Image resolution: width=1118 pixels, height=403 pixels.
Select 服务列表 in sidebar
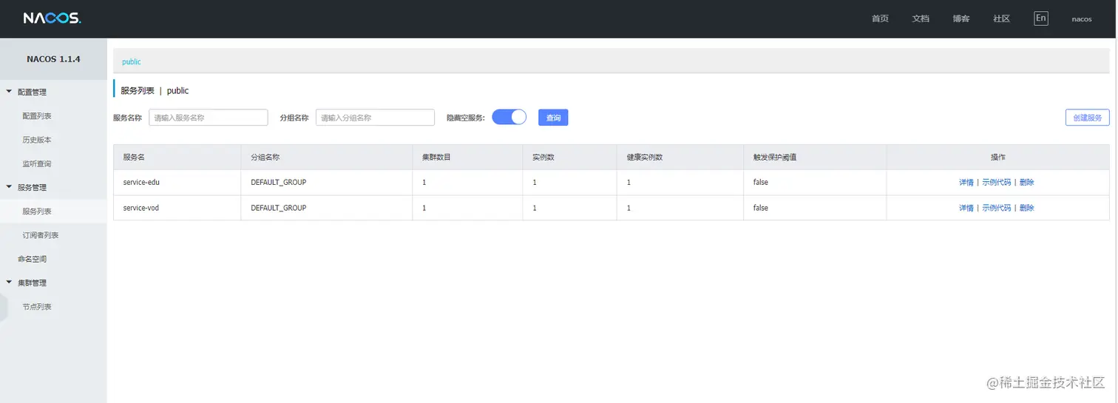37,211
